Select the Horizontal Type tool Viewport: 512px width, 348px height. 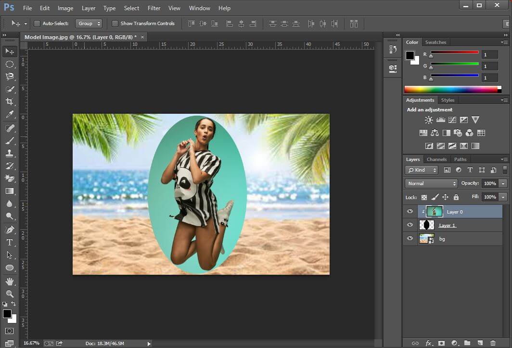pos(10,242)
